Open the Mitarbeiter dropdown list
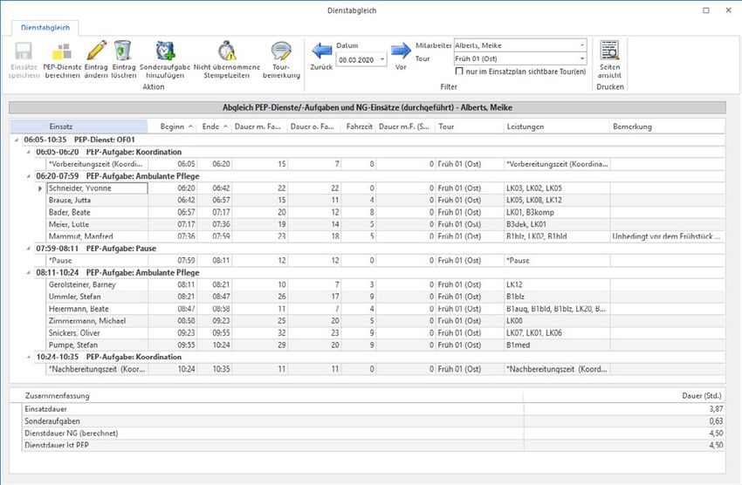Screen dimensions: 742x485 581,45
